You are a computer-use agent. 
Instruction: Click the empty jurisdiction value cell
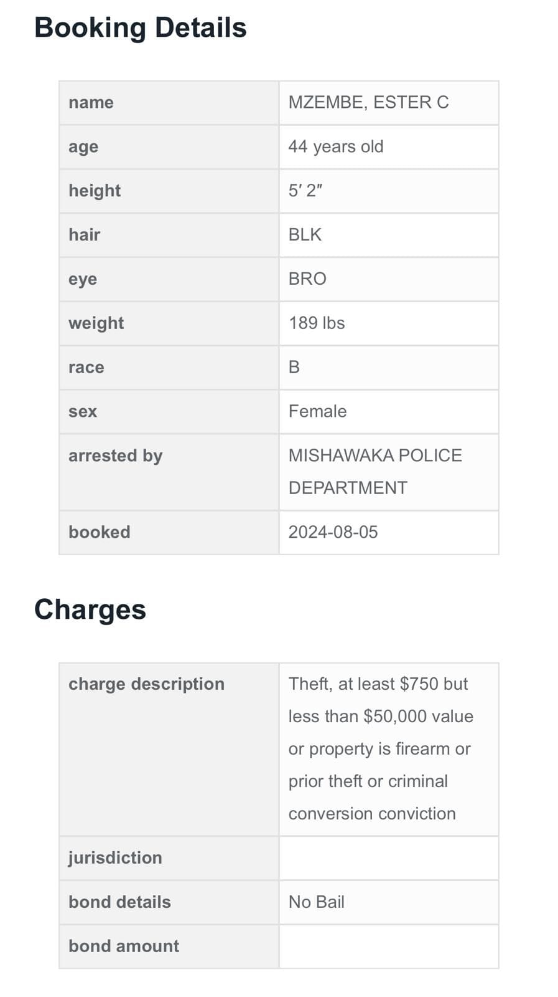pos(388,858)
